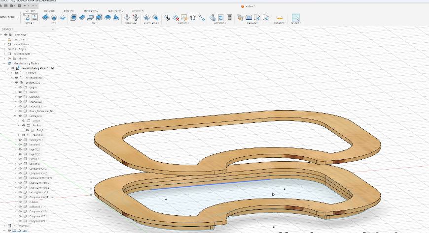Select the blue highlighted edge in viewport

211,184
